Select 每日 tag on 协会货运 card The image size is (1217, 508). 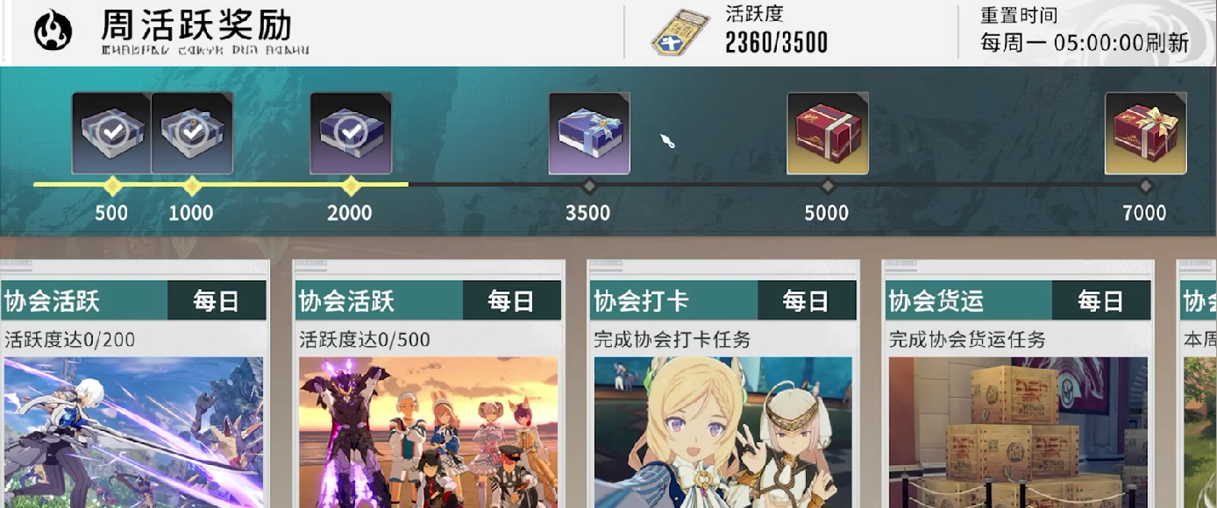(x=1101, y=300)
